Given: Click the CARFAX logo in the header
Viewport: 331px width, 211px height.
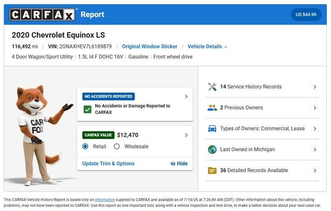Looking at the screenshot, I should coord(42,14).
